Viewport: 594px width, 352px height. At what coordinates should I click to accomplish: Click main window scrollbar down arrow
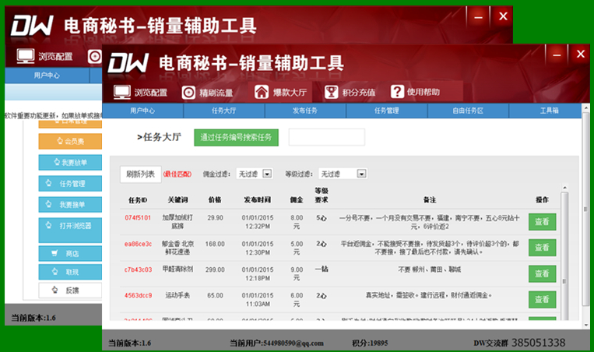pos(586,325)
